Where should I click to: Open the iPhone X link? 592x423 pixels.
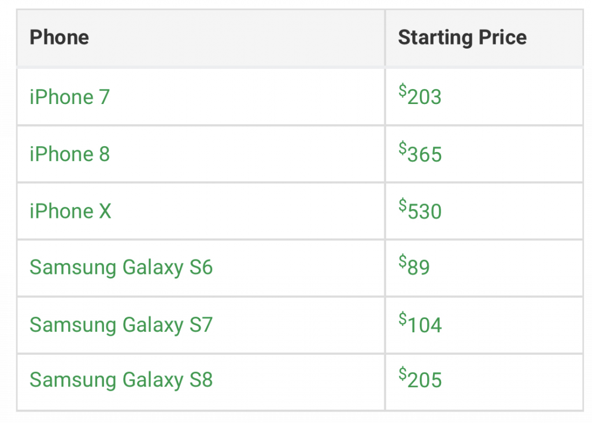click(x=71, y=211)
